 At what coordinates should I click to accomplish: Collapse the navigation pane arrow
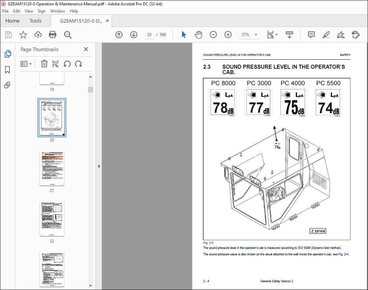(99, 166)
